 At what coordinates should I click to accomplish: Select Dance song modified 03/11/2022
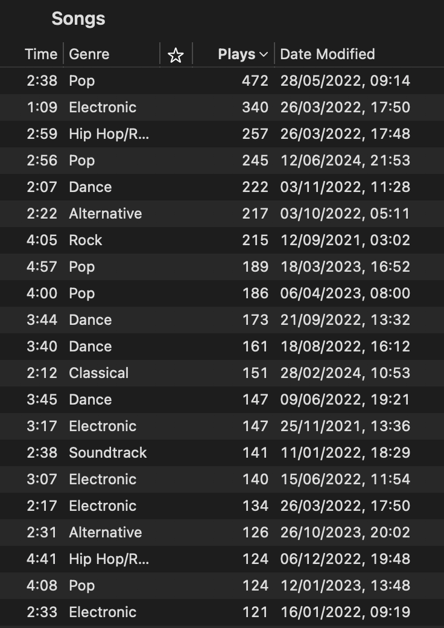[222, 187]
